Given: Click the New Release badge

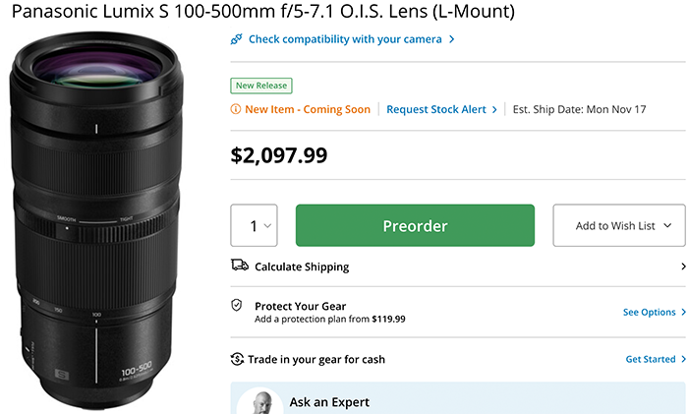Looking at the screenshot, I should [260, 86].
